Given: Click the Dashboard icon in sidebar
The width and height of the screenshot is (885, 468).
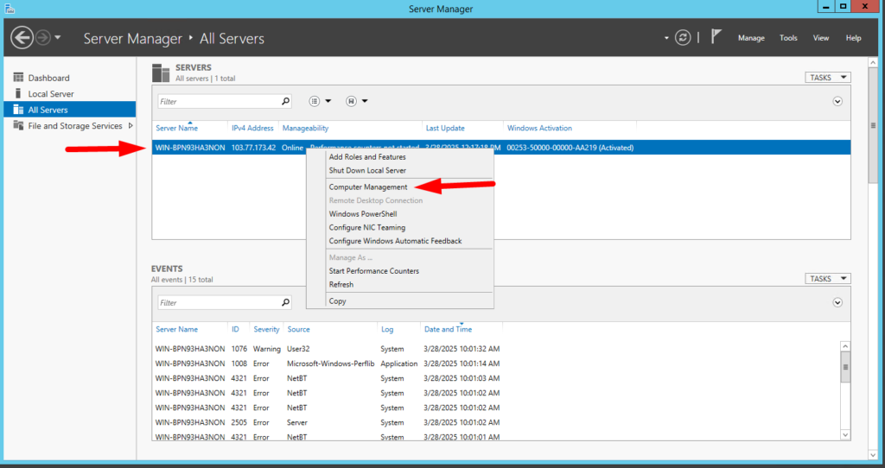Looking at the screenshot, I should click(x=19, y=77).
